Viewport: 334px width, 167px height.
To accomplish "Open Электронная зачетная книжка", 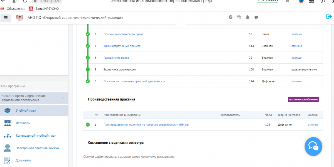I will coord(37,148).
